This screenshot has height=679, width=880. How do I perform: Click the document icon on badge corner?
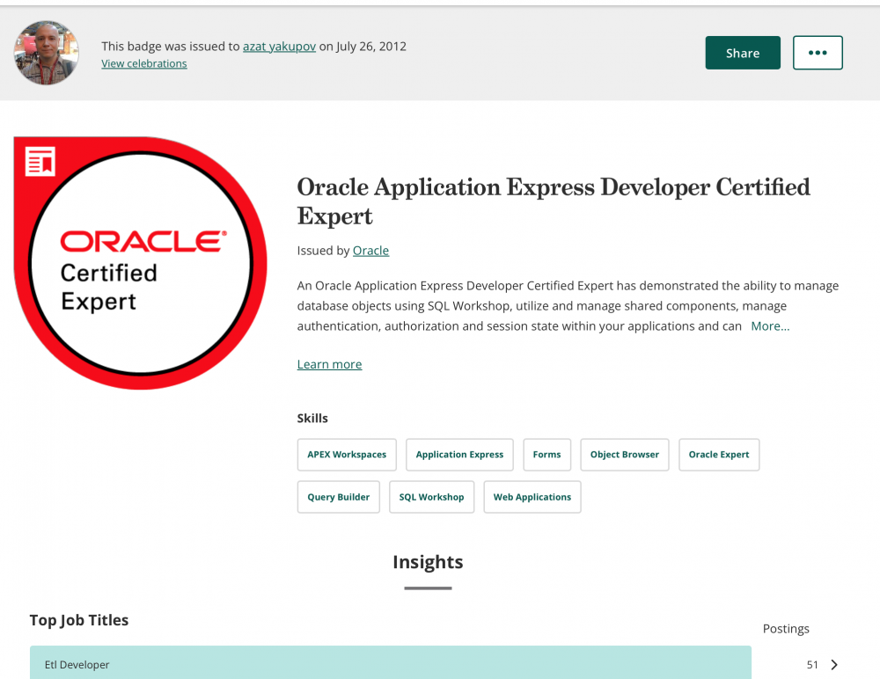(40, 162)
